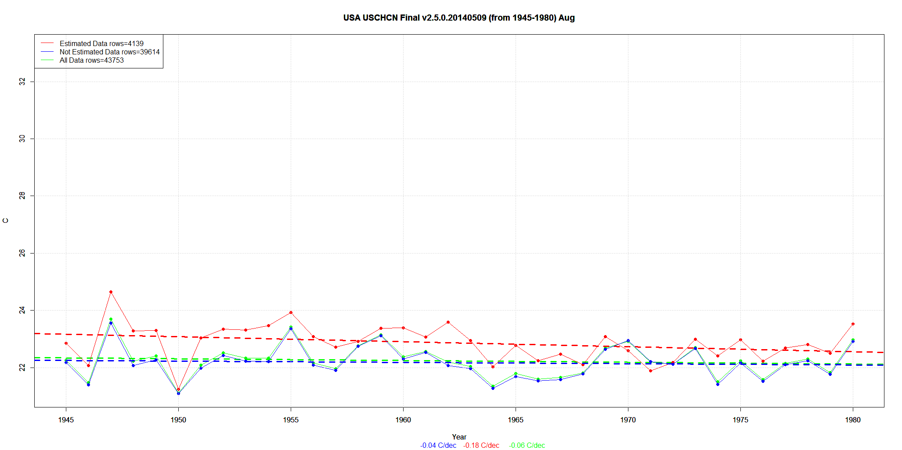Click the blue '-0.04 C/dec' trend label

point(438,445)
